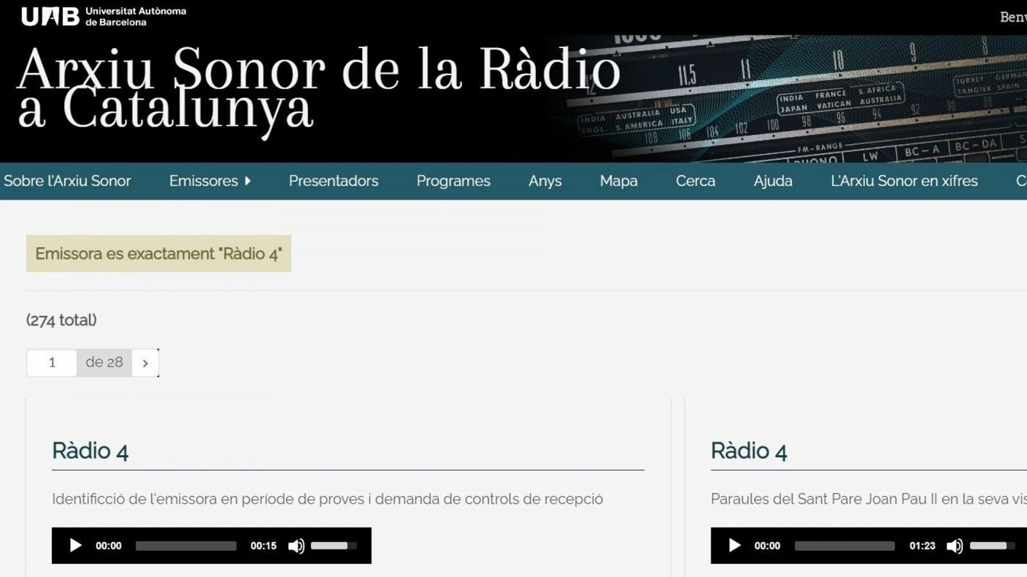This screenshot has height=577, width=1027.
Task: Open the Mapa menu item
Action: click(x=619, y=181)
